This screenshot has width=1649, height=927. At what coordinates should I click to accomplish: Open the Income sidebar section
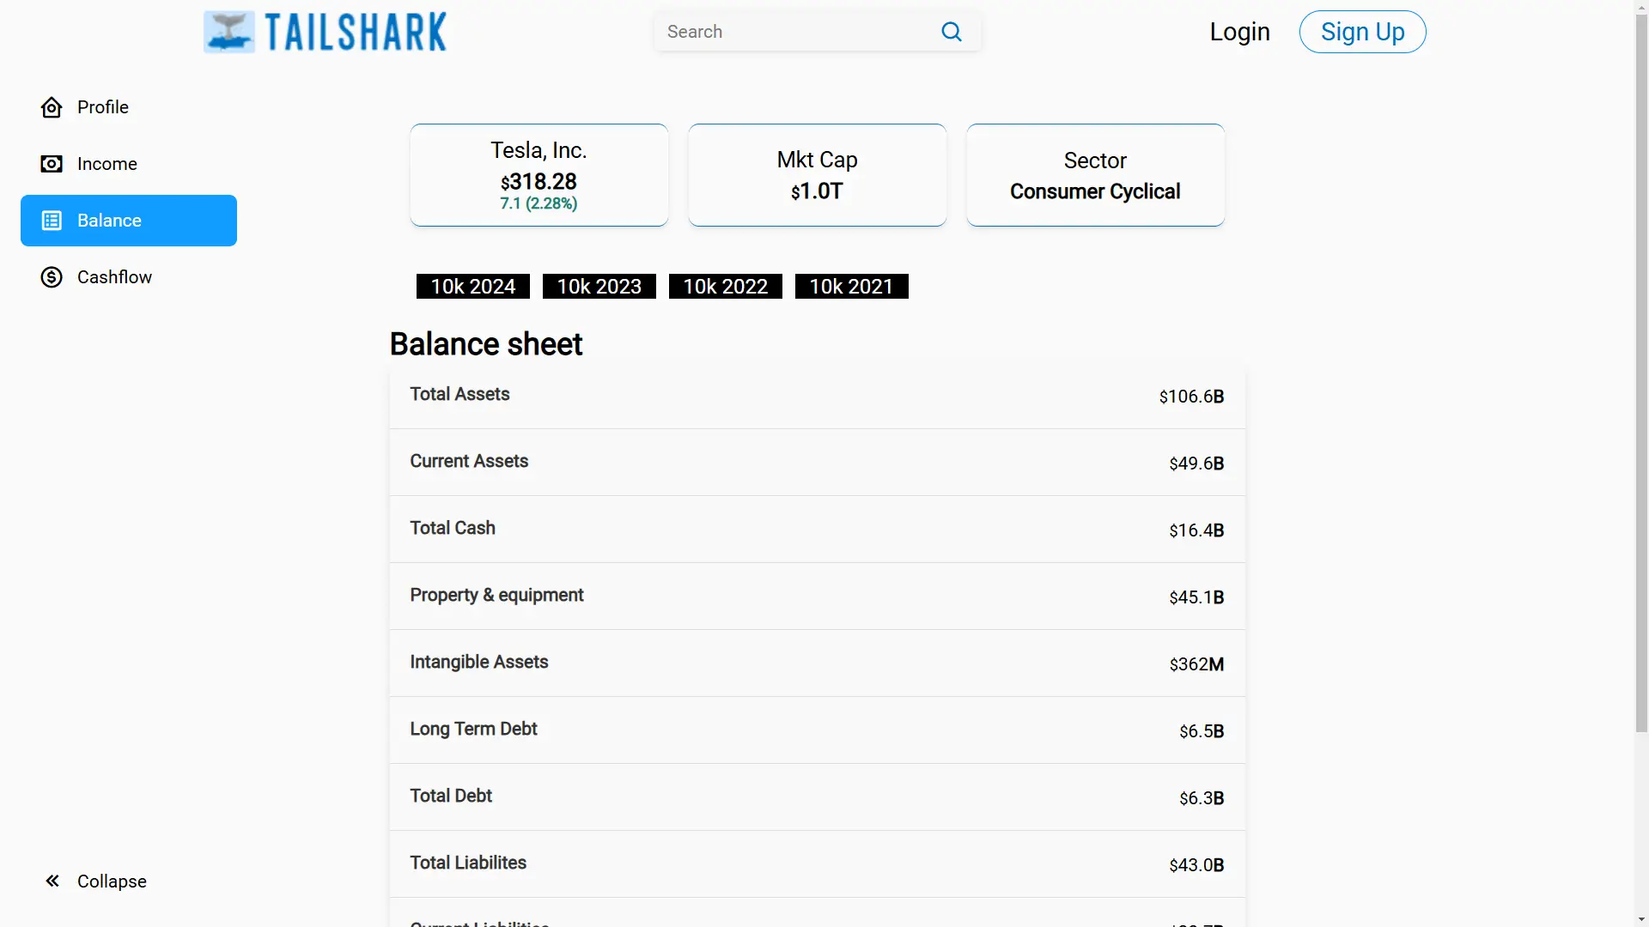click(129, 164)
